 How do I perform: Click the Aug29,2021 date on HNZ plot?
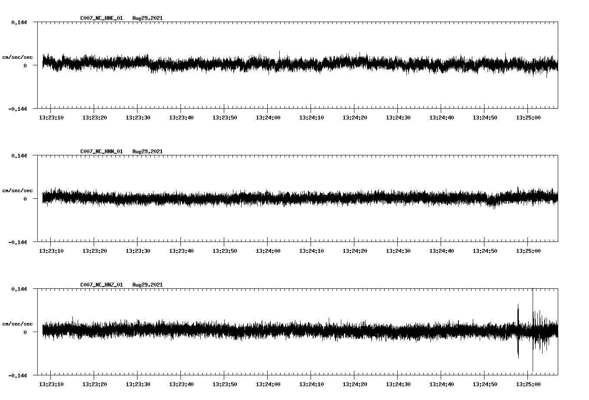147,285
